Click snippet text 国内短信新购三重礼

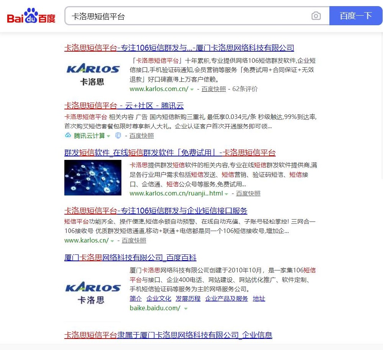point(177,117)
